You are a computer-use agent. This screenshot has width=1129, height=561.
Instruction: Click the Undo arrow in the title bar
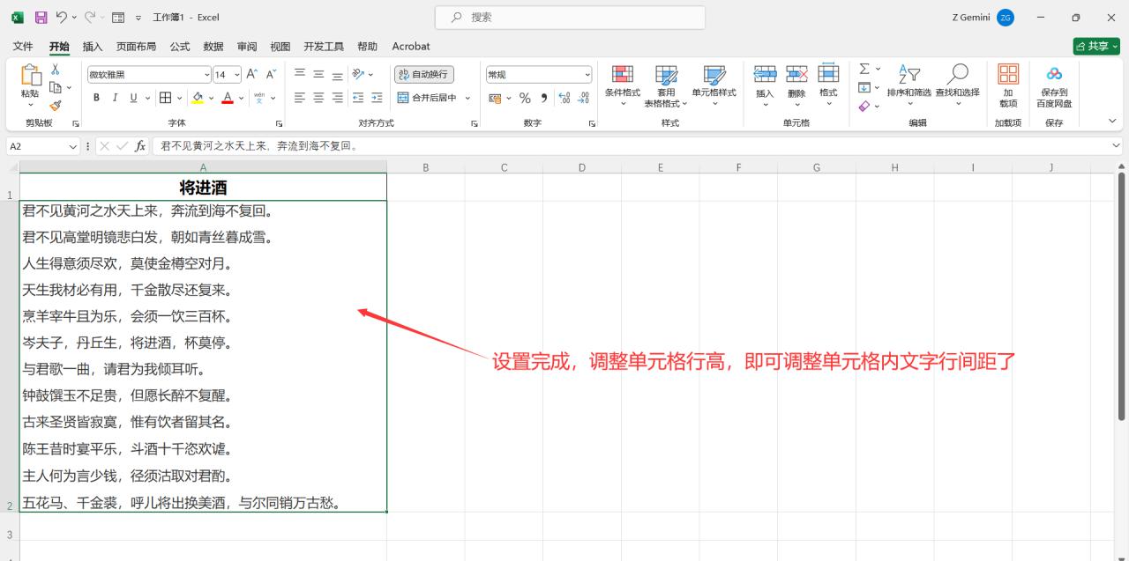pos(61,18)
